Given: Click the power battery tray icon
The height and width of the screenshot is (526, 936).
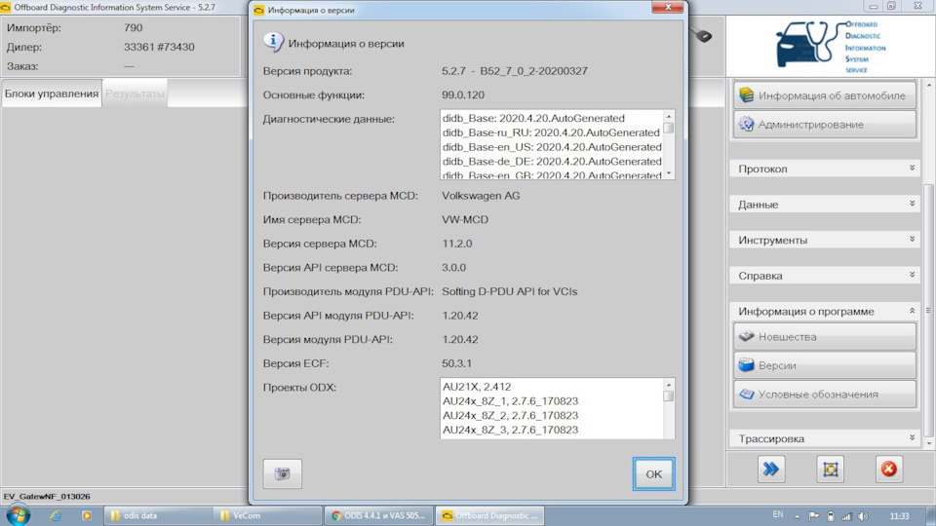Looking at the screenshot, I should pyautogui.click(x=831, y=516).
